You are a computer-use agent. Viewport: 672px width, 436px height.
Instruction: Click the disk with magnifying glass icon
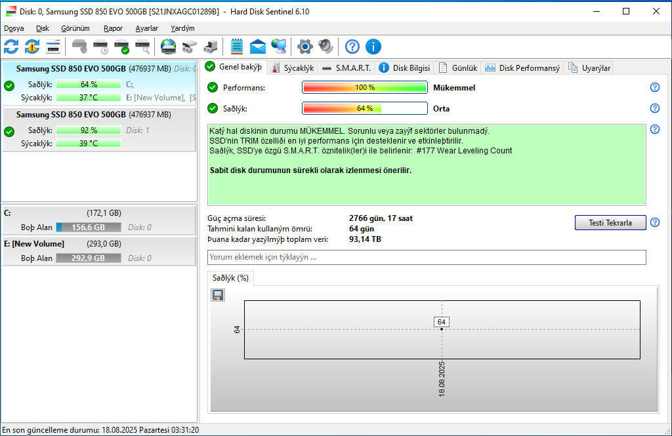click(x=142, y=47)
